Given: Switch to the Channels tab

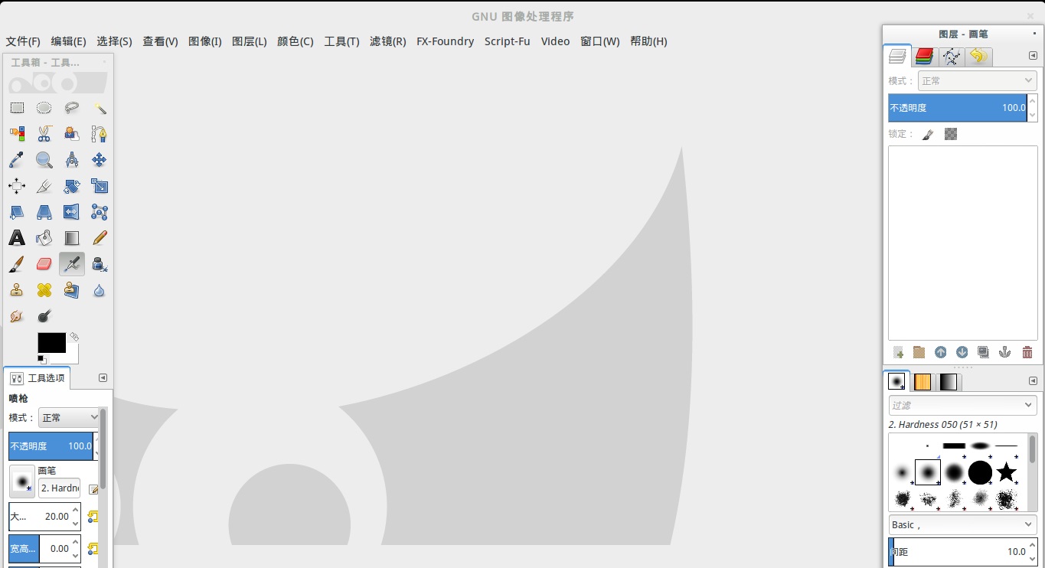Looking at the screenshot, I should pos(924,56).
